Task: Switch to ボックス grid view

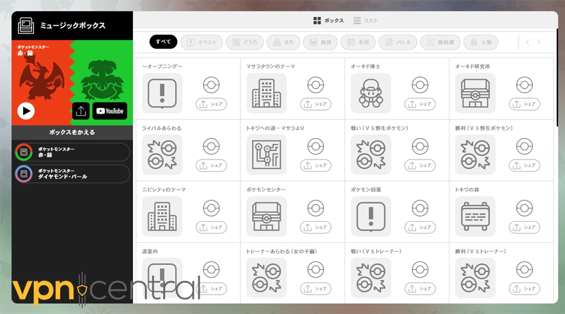Action: (328, 21)
